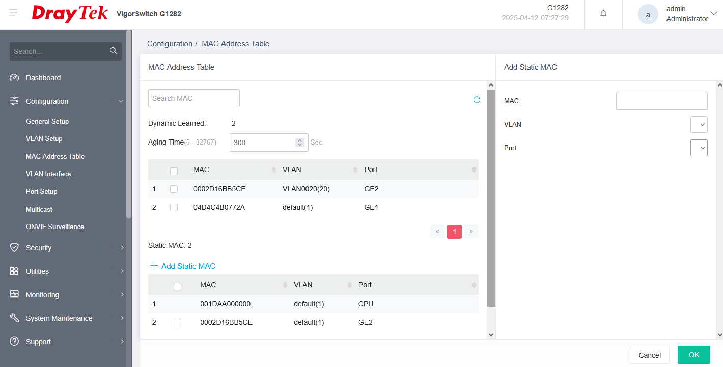Click the MAC table vertical scrollbar
The width and height of the screenshot is (723, 367).
coord(491,199)
